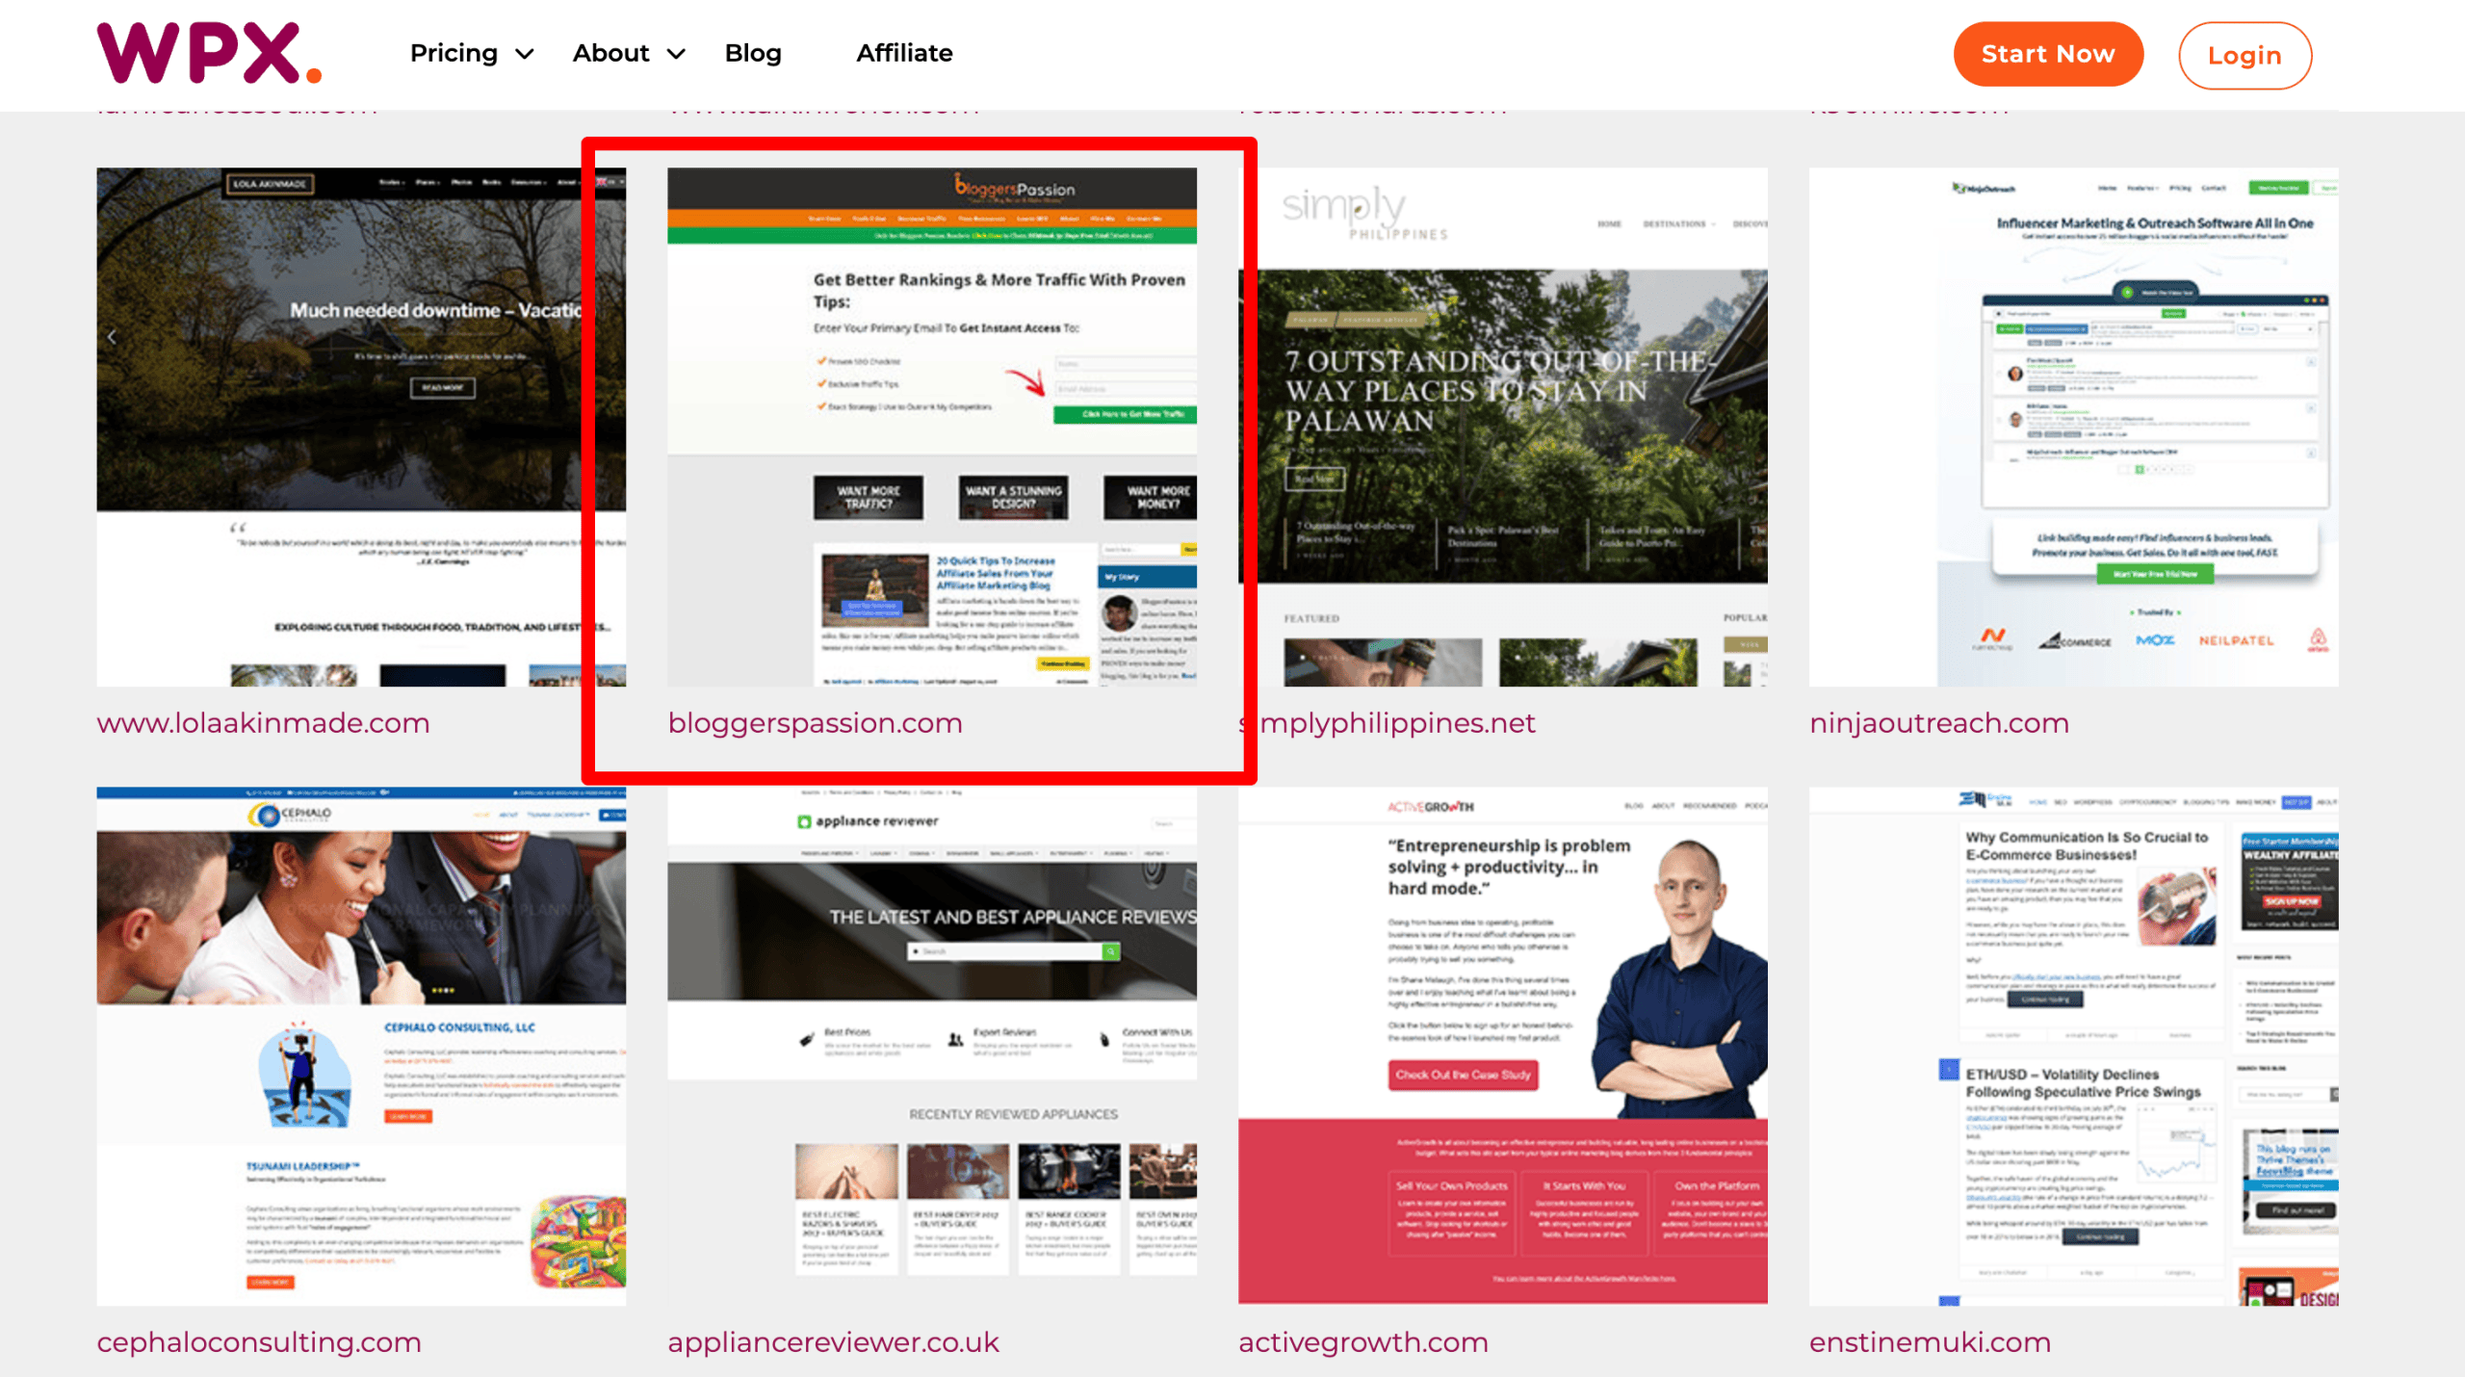Follow the ninjaoutreach.com link

click(x=1938, y=723)
